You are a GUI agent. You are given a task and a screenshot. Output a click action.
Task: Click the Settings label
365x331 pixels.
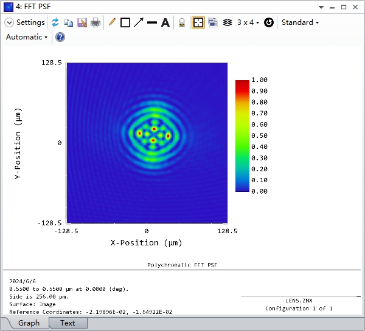pyautogui.click(x=30, y=22)
